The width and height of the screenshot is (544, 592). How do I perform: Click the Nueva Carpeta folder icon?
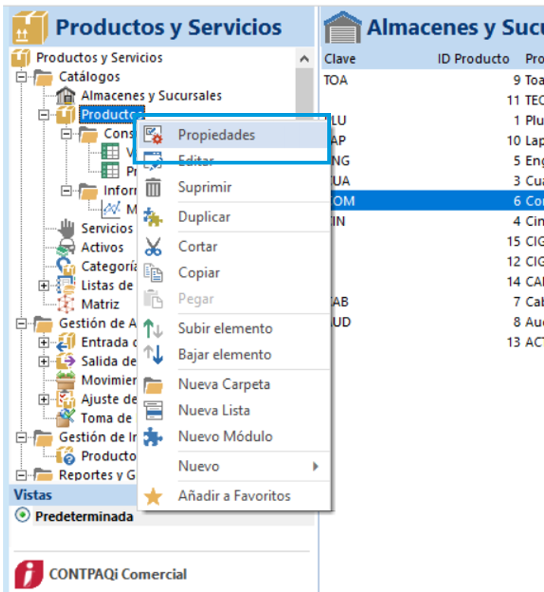pos(153,385)
